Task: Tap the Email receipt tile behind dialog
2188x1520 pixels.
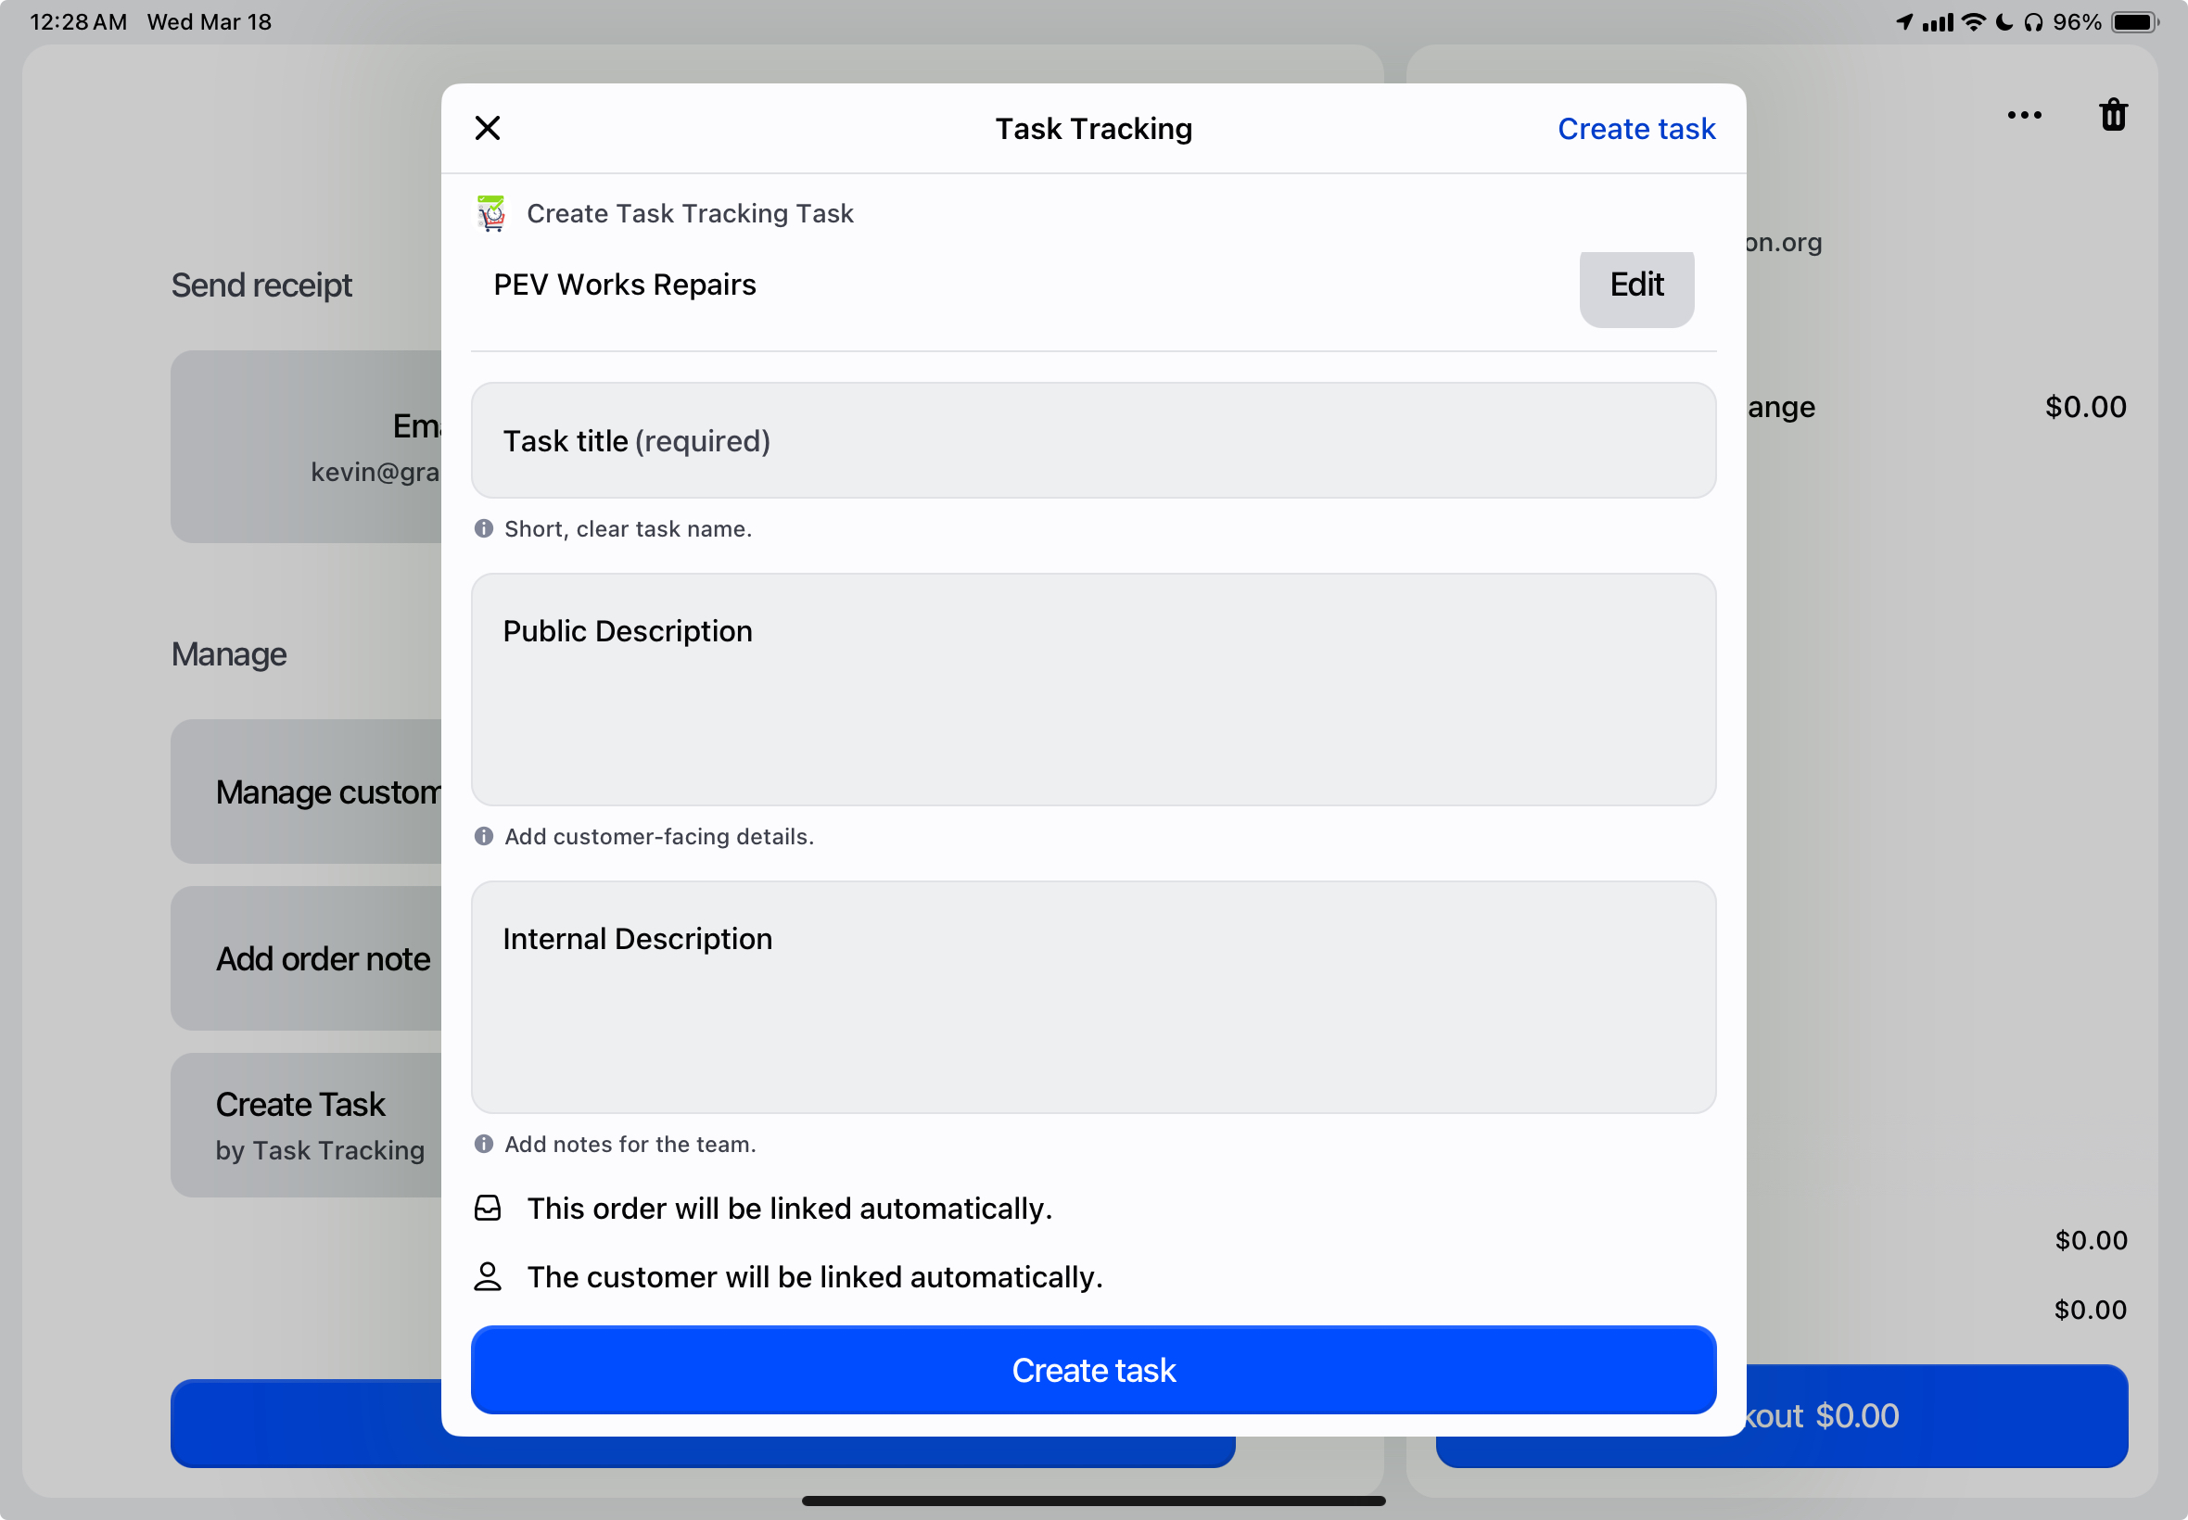Action: [306, 447]
